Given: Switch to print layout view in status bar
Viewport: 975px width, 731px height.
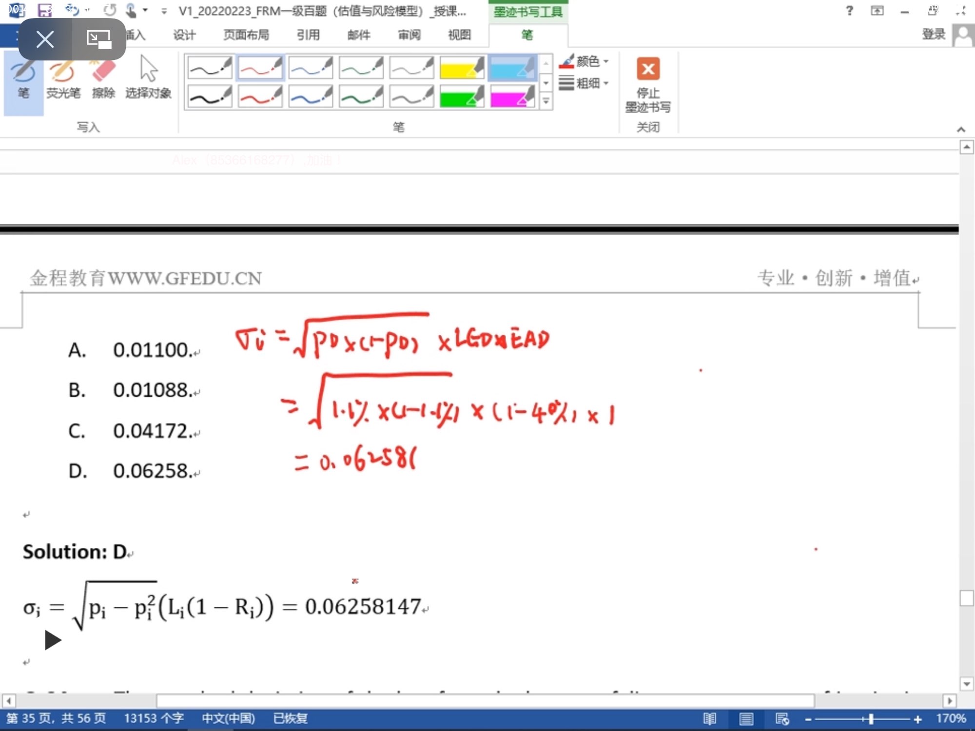Looking at the screenshot, I should point(746,718).
